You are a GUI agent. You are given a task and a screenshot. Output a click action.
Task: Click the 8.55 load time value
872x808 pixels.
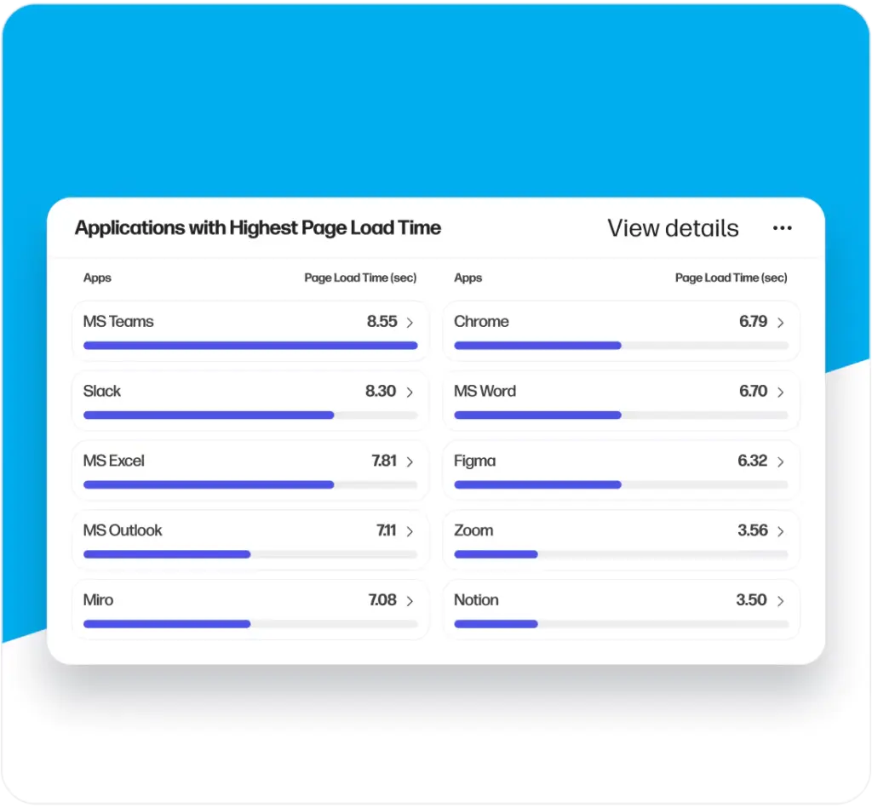point(382,322)
